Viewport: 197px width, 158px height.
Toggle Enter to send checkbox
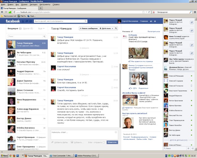tap(104, 142)
